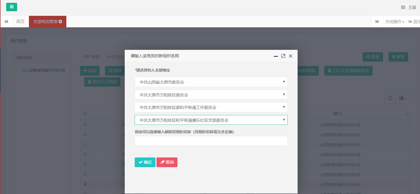
Task: Click the 确定 confirm button
Action: [145, 162]
